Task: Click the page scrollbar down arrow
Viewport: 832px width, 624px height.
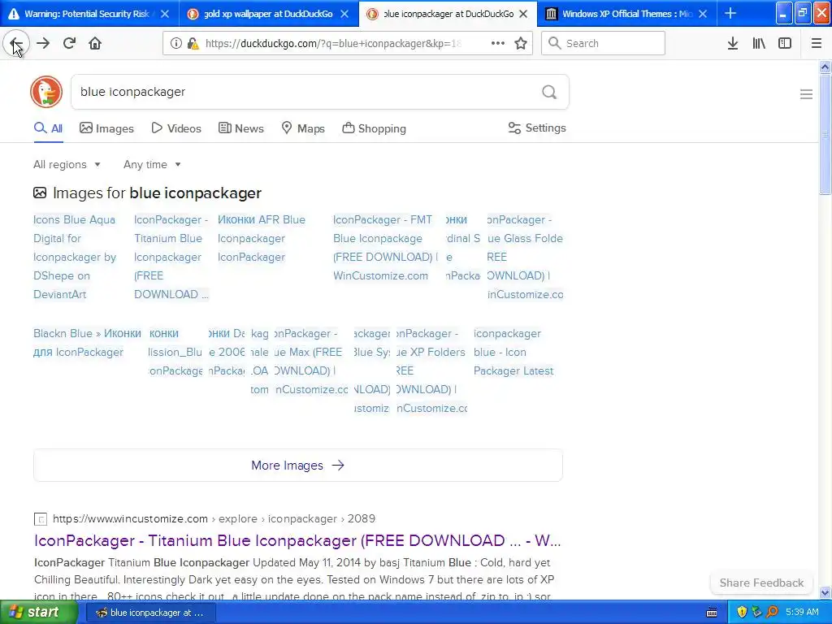Action: (x=825, y=592)
